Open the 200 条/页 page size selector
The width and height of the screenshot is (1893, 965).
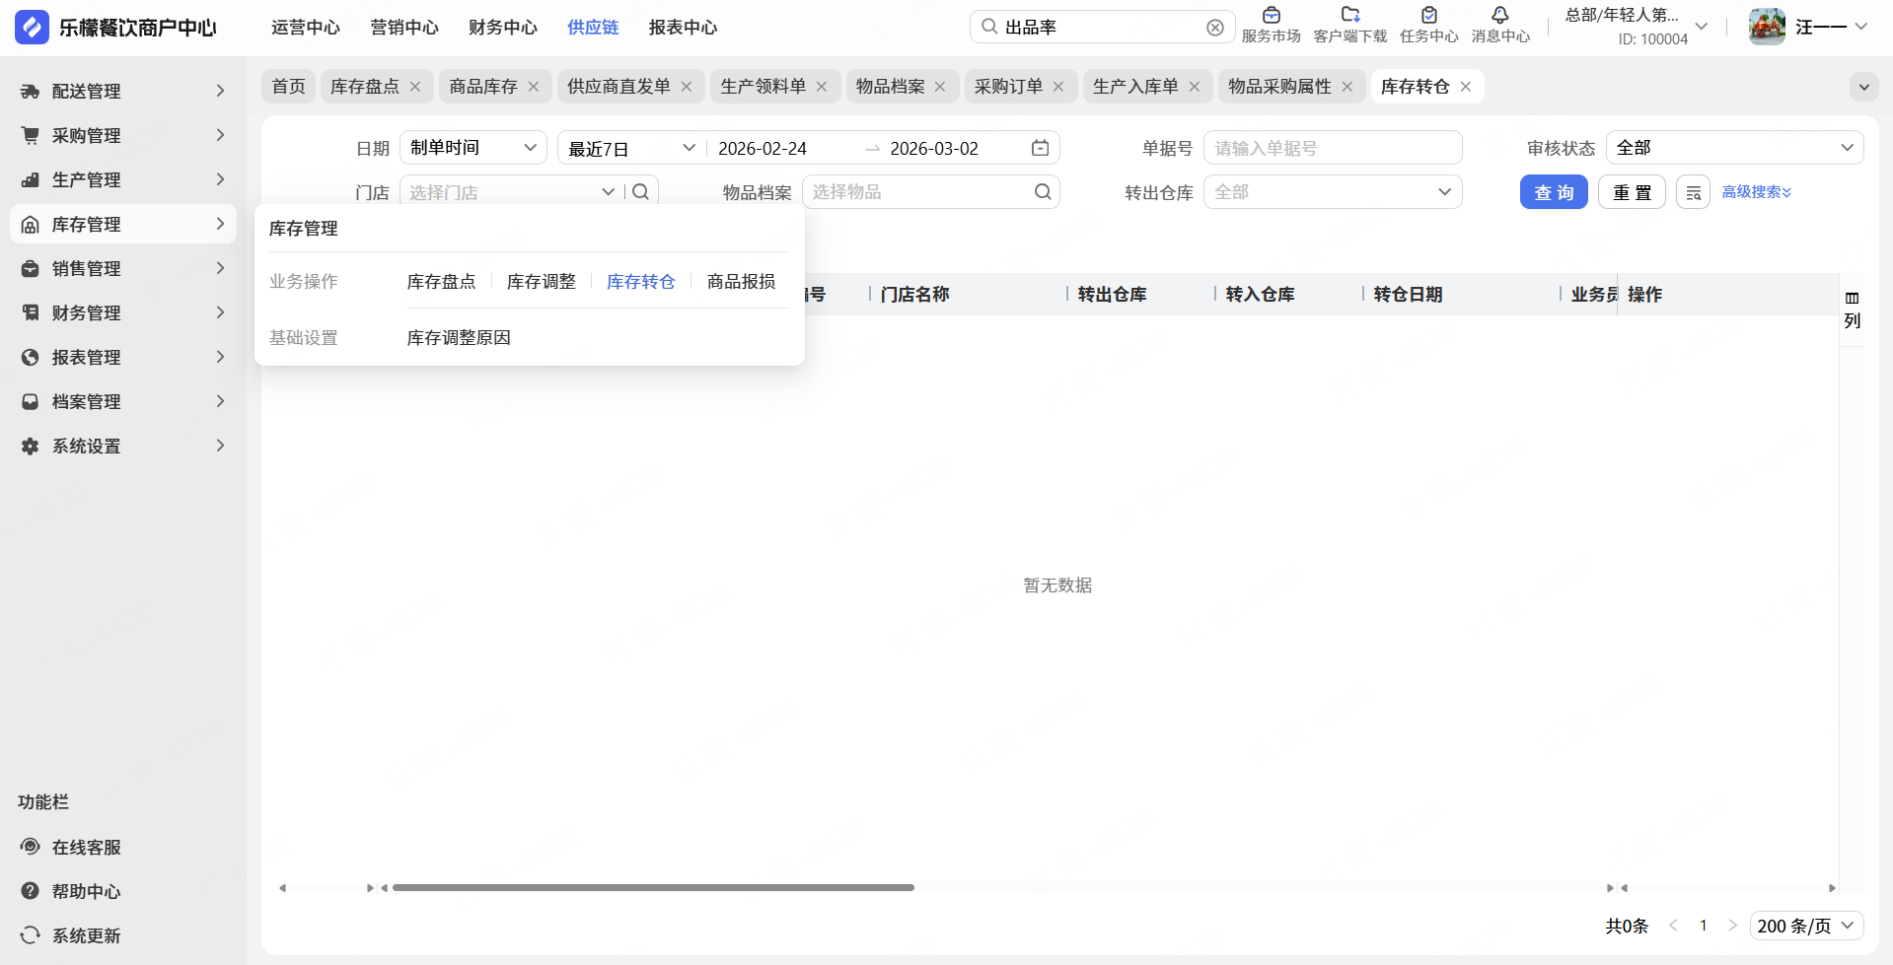pos(1805,926)
